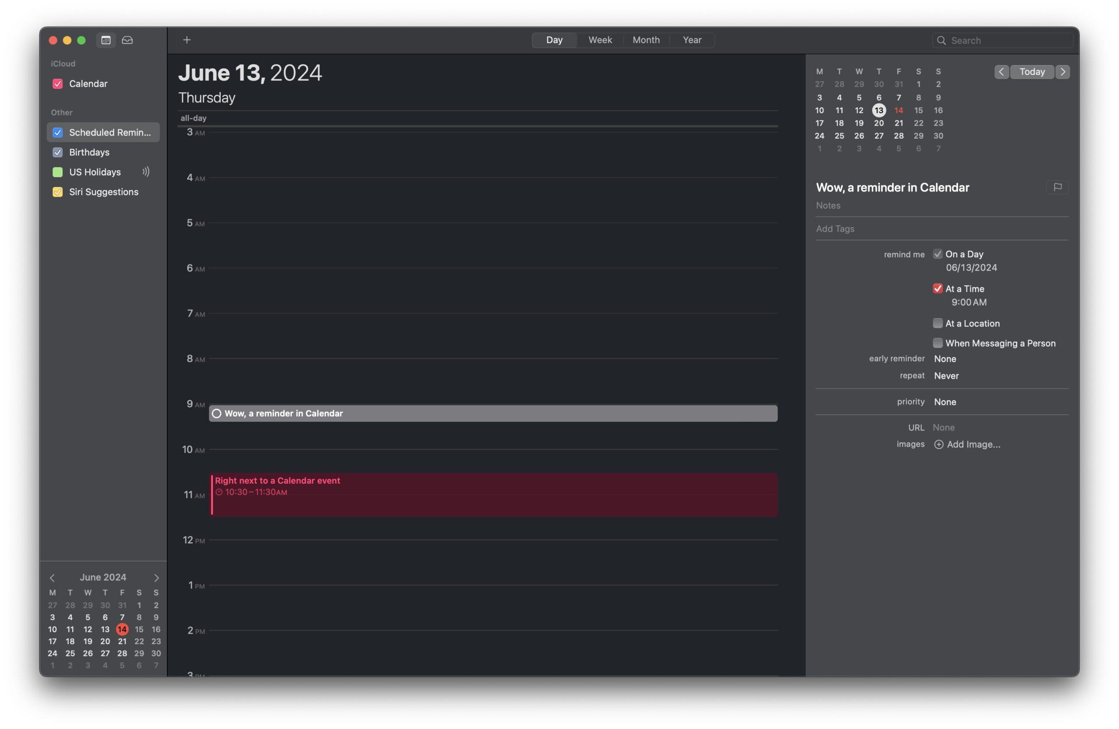
Task: Click the Today button navigation
Action: pos(1031,72)
